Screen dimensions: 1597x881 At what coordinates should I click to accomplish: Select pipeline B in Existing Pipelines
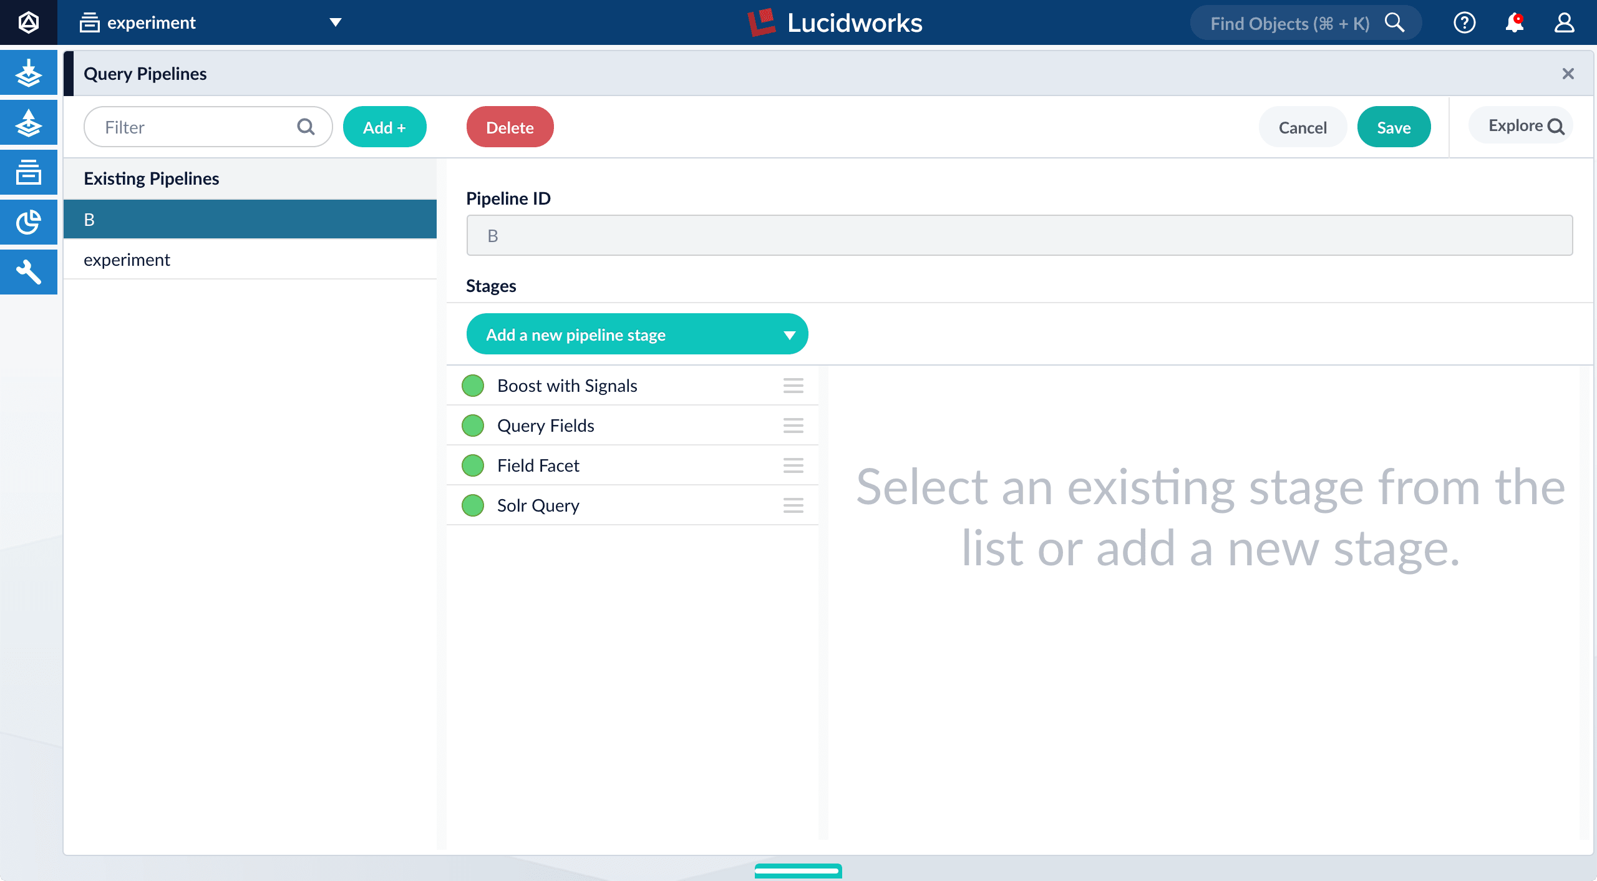click(x=250, y=220)
